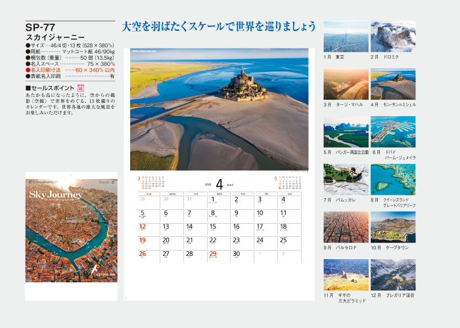Open the May パンガー湾国立公園 thumbnail
This screenshot has width=460, height=328.
tap(346, 132)
